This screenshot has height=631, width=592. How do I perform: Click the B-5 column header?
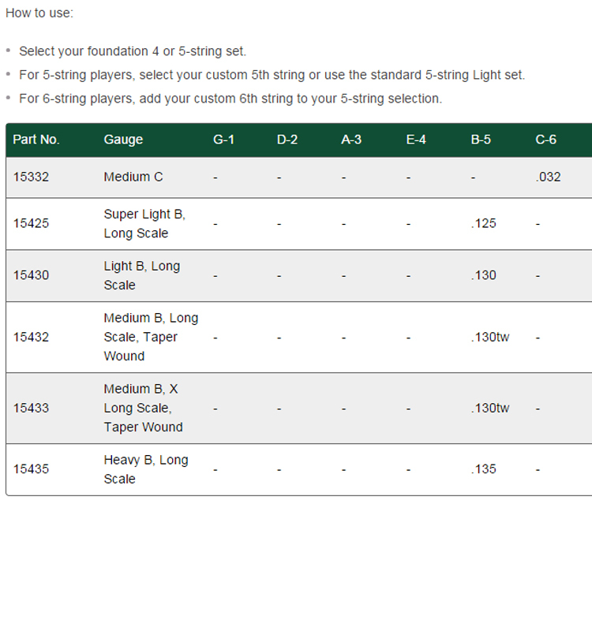click(481, 140)
